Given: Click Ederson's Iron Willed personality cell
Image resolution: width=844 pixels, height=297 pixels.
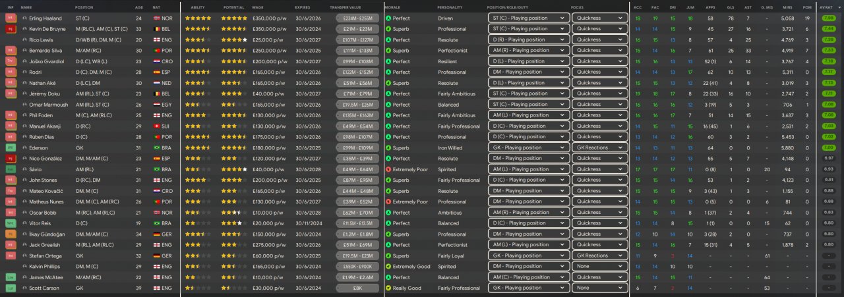Looking at the screenshot, I should click(x=450, y=148).
